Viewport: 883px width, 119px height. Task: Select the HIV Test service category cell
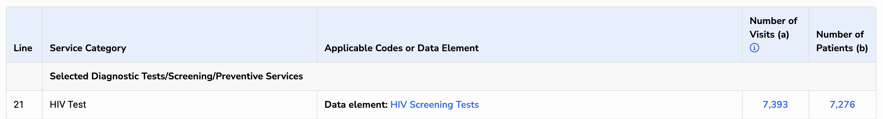click(68, 104)
